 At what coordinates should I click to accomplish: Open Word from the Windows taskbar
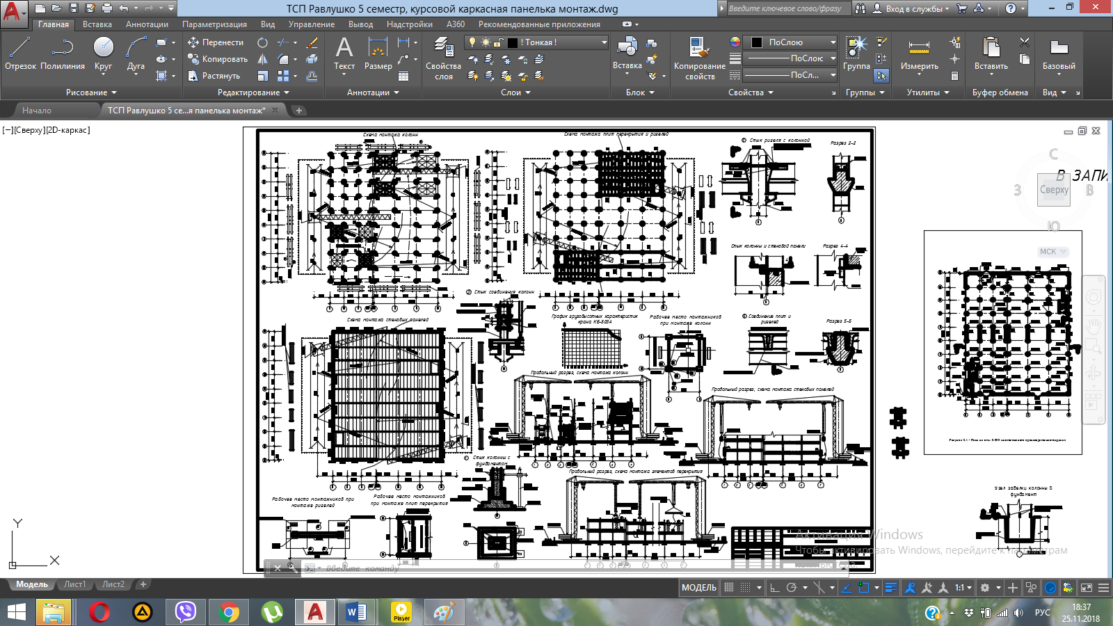click(x=357, y=612)
